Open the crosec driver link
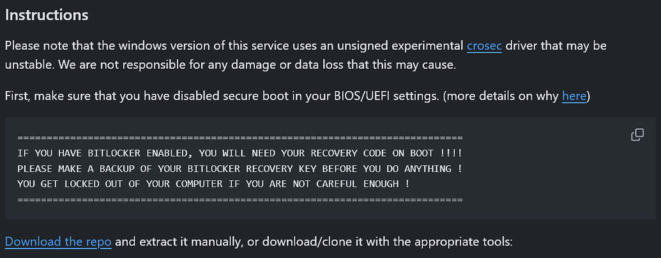The width and height of the screenshot is (661, 258). (x=484, y=46)
